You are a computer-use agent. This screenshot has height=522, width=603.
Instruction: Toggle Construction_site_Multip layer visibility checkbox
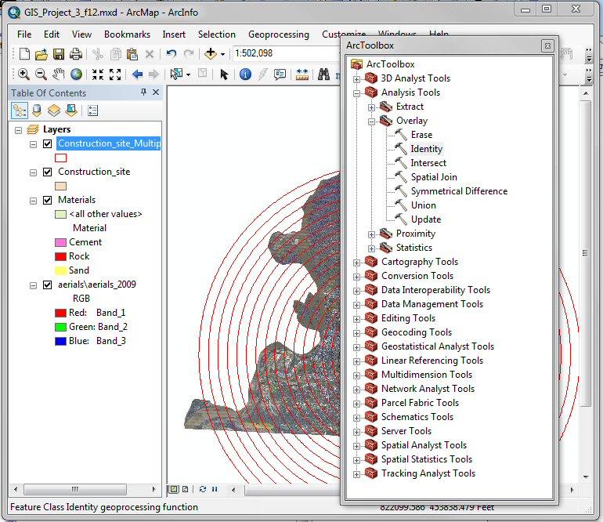tap(47, 144)
